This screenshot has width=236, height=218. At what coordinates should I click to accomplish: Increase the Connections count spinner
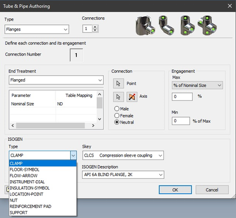[95, 27]
